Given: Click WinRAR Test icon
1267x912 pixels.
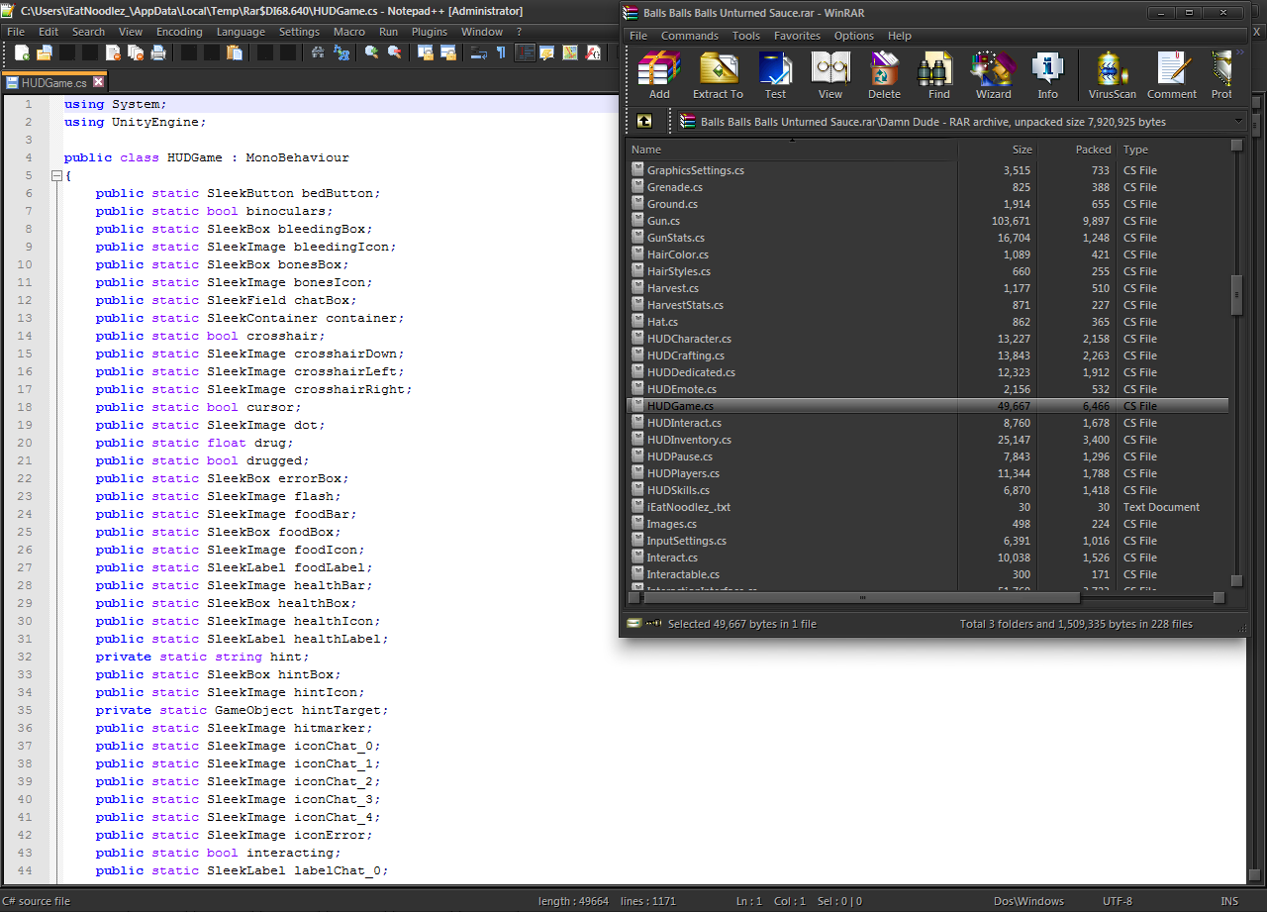Looking at the screenshot, I should pyautogui.click(x=775, y=75).
